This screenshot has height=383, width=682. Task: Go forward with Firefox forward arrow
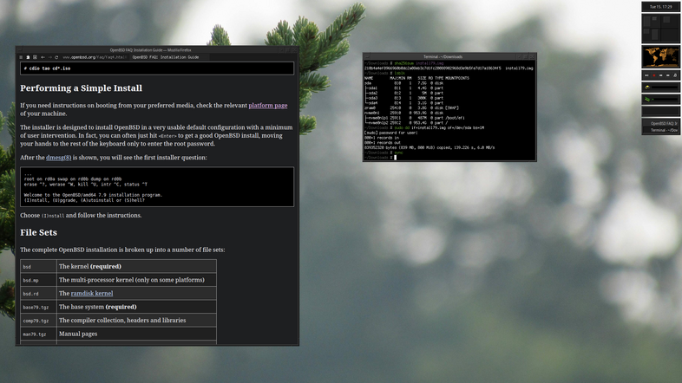pyautogui.click(x=49, y=57)
